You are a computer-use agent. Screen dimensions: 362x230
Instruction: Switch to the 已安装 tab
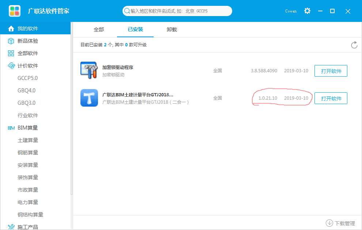pyautogui.click(x=135, y=30)
